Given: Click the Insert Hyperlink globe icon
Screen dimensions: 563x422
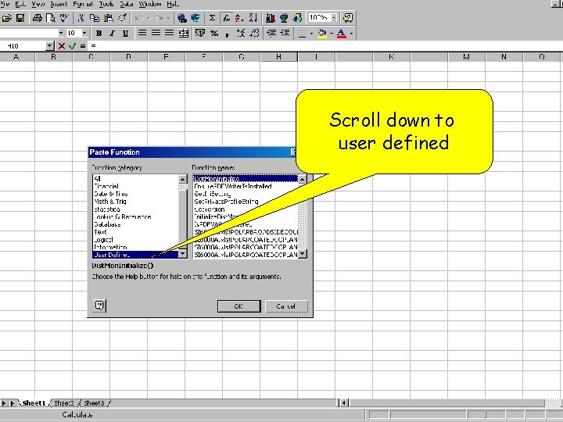Looking at the screenshot, I should tap(182, 18).
